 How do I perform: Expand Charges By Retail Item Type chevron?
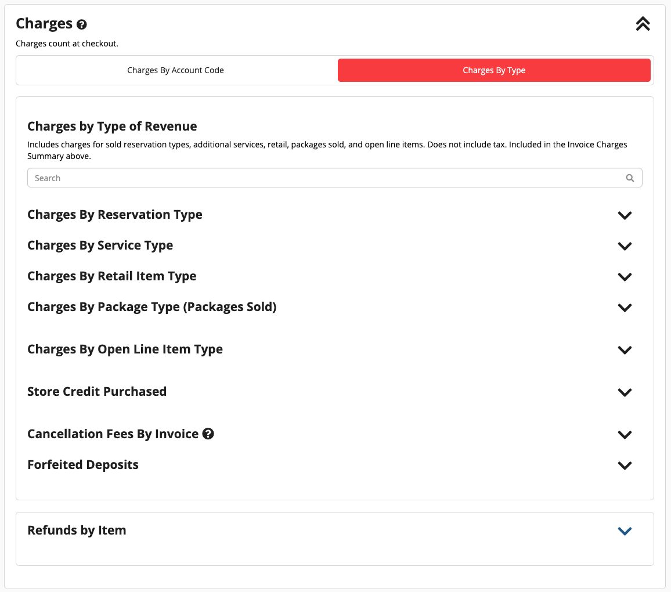click(x=625, y=277)
